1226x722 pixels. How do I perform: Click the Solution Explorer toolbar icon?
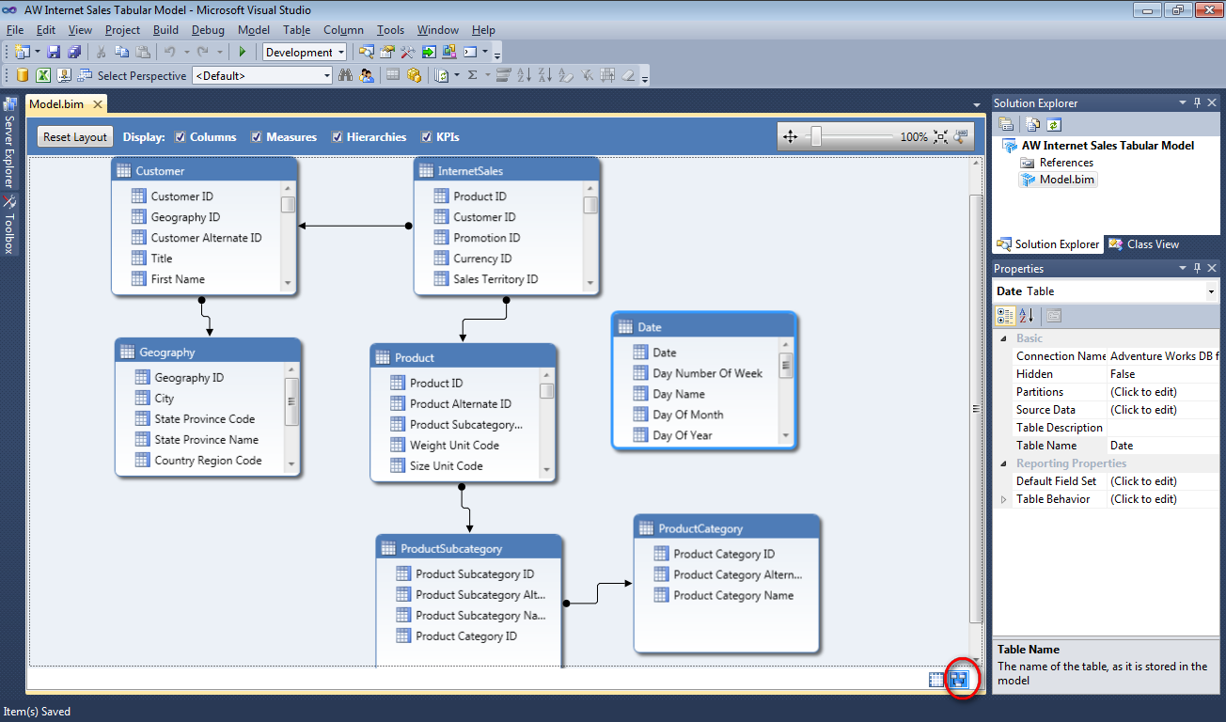366,52
